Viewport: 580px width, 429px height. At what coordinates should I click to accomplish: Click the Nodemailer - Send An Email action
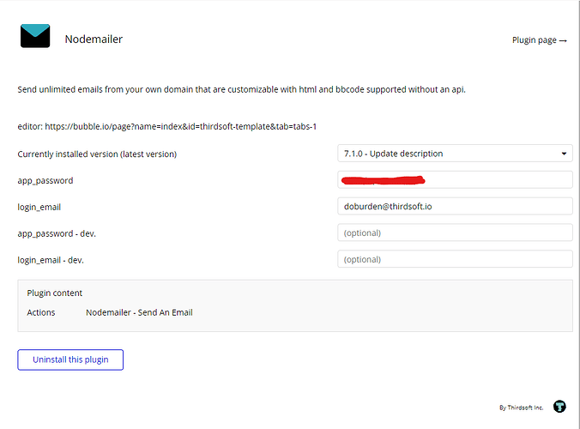(139, 312)
